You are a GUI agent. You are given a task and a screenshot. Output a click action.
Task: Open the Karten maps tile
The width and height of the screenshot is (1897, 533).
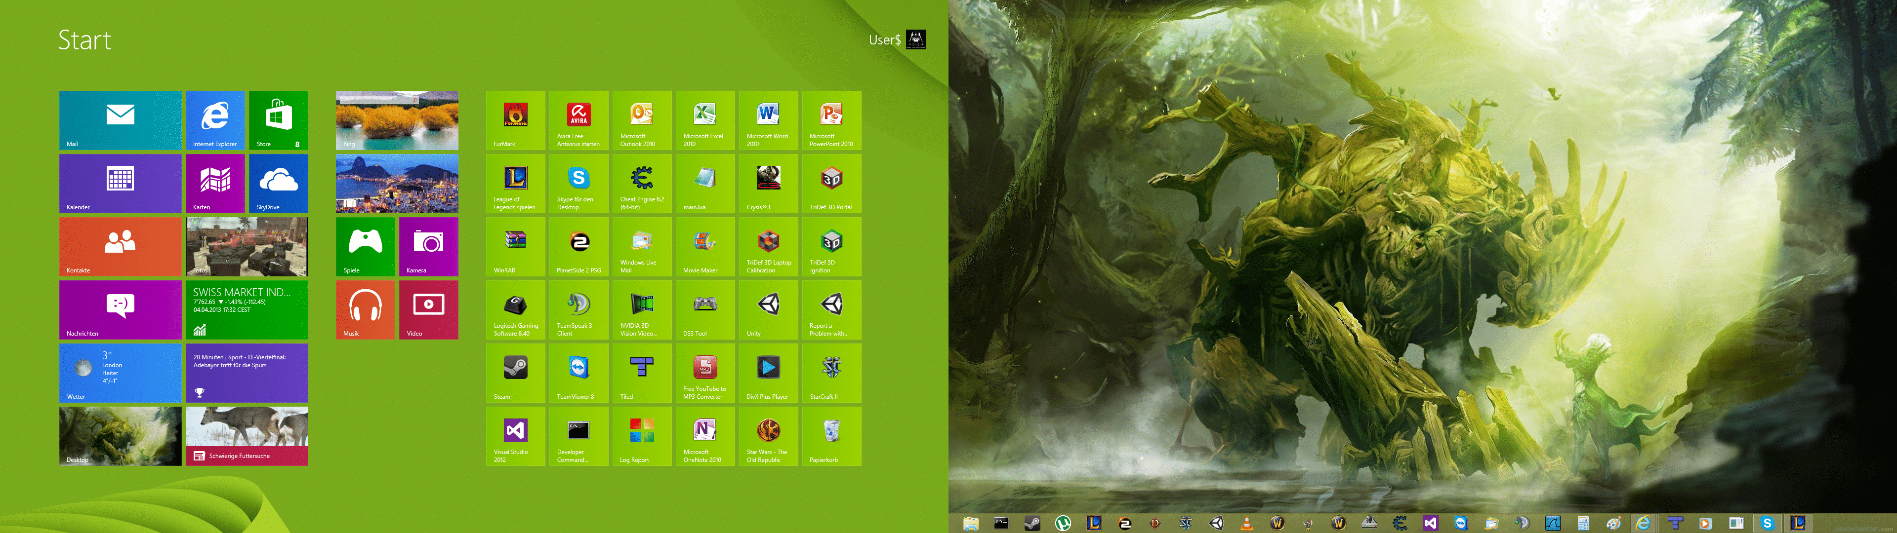pyautogui.click(x=215, y=183)
